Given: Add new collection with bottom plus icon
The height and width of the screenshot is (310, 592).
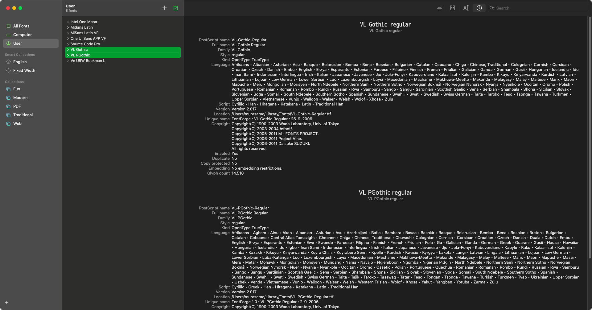Looking at the screenshot, I should point(6,303).
